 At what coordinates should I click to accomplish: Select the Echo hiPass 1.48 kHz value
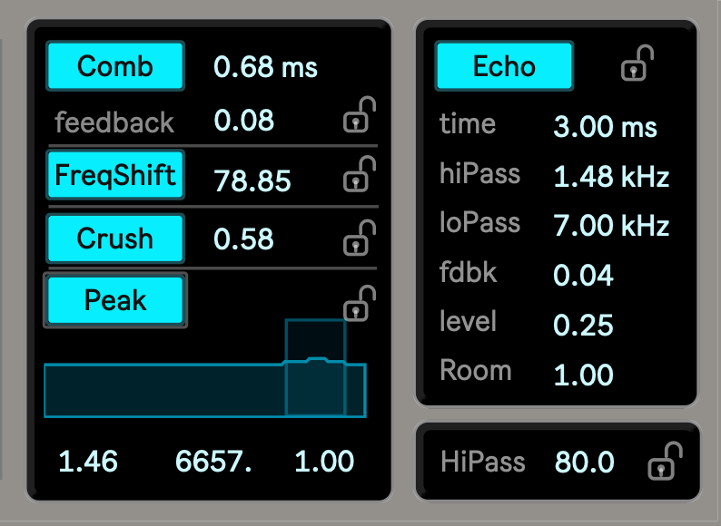(x=611, y=177)
